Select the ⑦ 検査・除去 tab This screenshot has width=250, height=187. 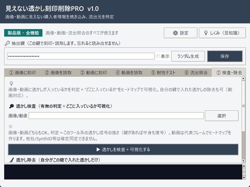[x=229, y=72]
